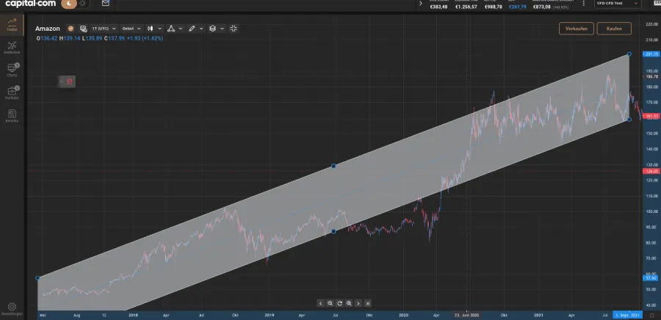Click the capital.com logo
Image resolution: width=661 pixels, height=320 pixels.
pyautogui.click(x=30, y=4)
